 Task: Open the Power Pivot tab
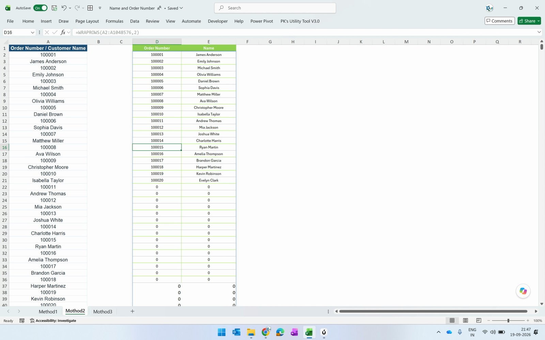point(262,21)
